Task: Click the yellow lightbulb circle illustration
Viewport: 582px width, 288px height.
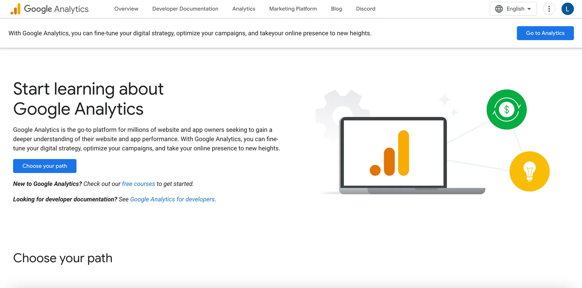Action: [530, 171]
